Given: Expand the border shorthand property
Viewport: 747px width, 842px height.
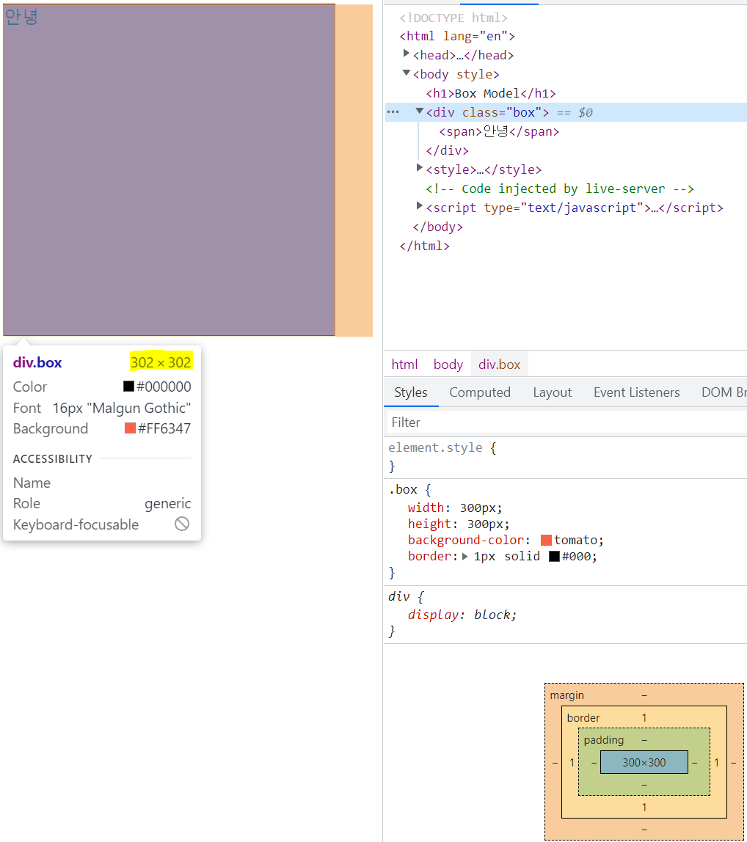Looking at the screenshot, I should click(x=465, y=556).
